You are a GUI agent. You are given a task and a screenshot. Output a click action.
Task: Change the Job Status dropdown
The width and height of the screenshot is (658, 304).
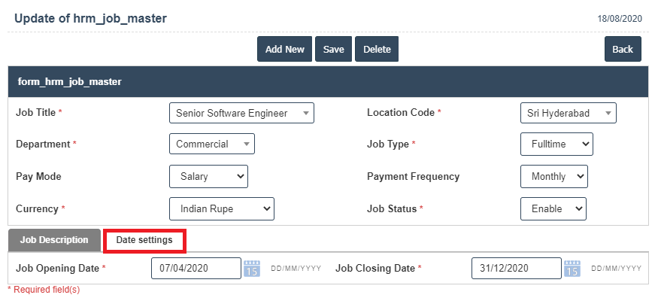(x=553, y=208)
